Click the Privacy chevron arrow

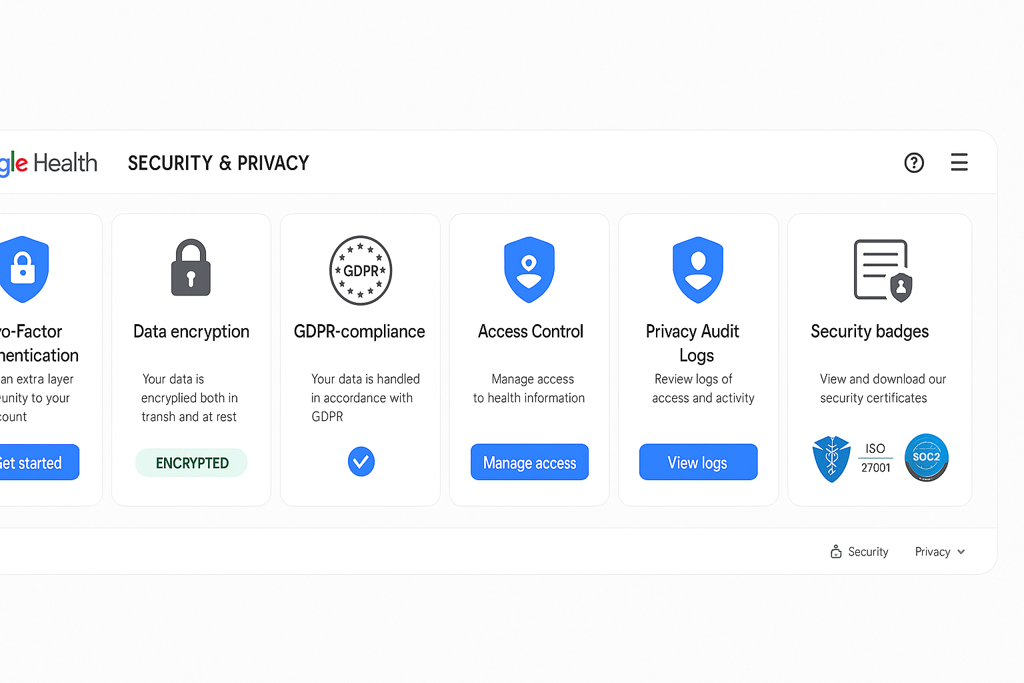pos(961,552)
